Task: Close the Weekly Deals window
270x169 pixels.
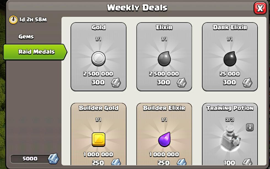Action: click(x=260, y=8)
